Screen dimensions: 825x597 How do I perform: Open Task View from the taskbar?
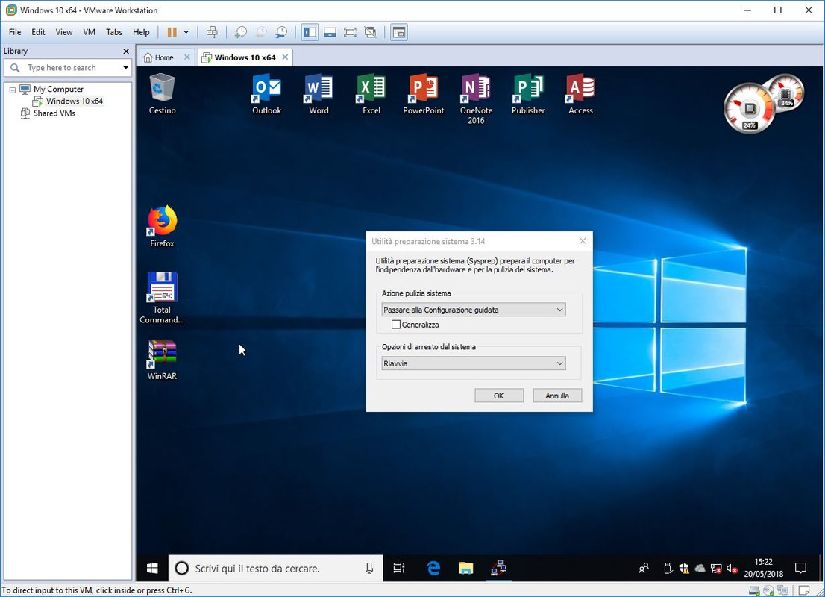click(399, 568)
